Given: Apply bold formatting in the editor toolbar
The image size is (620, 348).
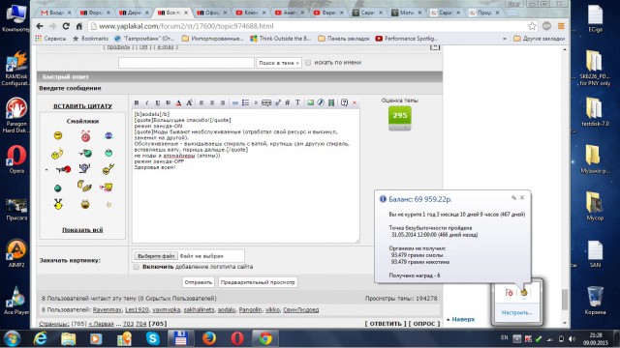Looking at the screenshot, I should point(137,102).
